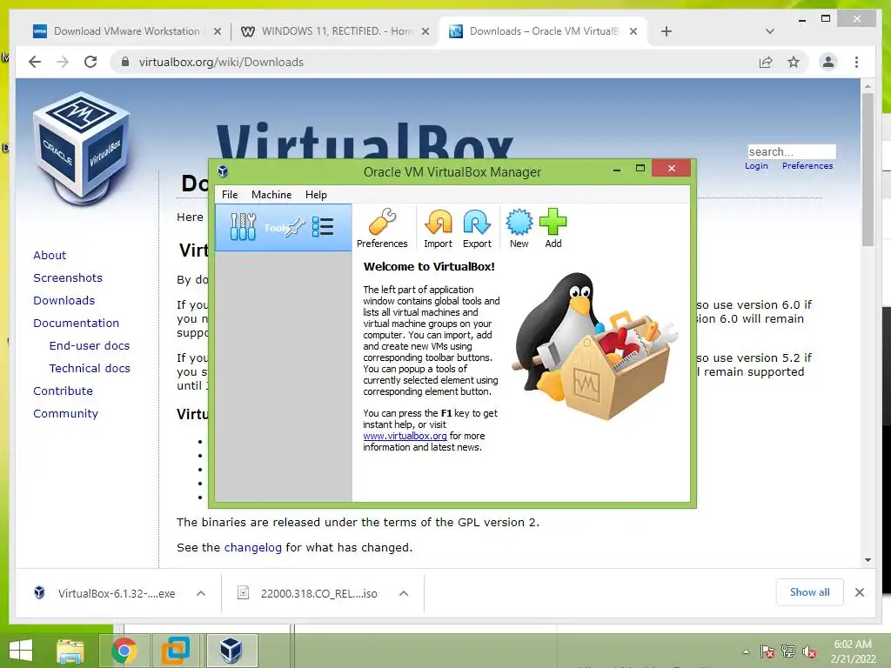Click the Oracle VirtualBox logo image

pos(81,149)
